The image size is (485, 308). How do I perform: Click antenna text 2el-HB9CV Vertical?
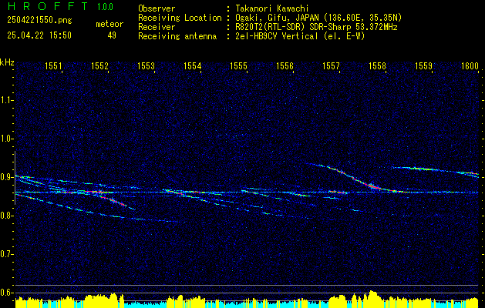(277, 36)
